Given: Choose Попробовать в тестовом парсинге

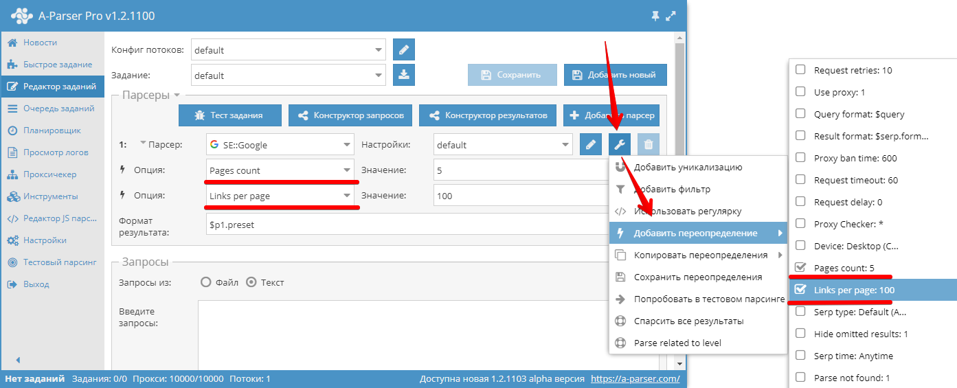Looking at the screenshot, I should (698, 299).
